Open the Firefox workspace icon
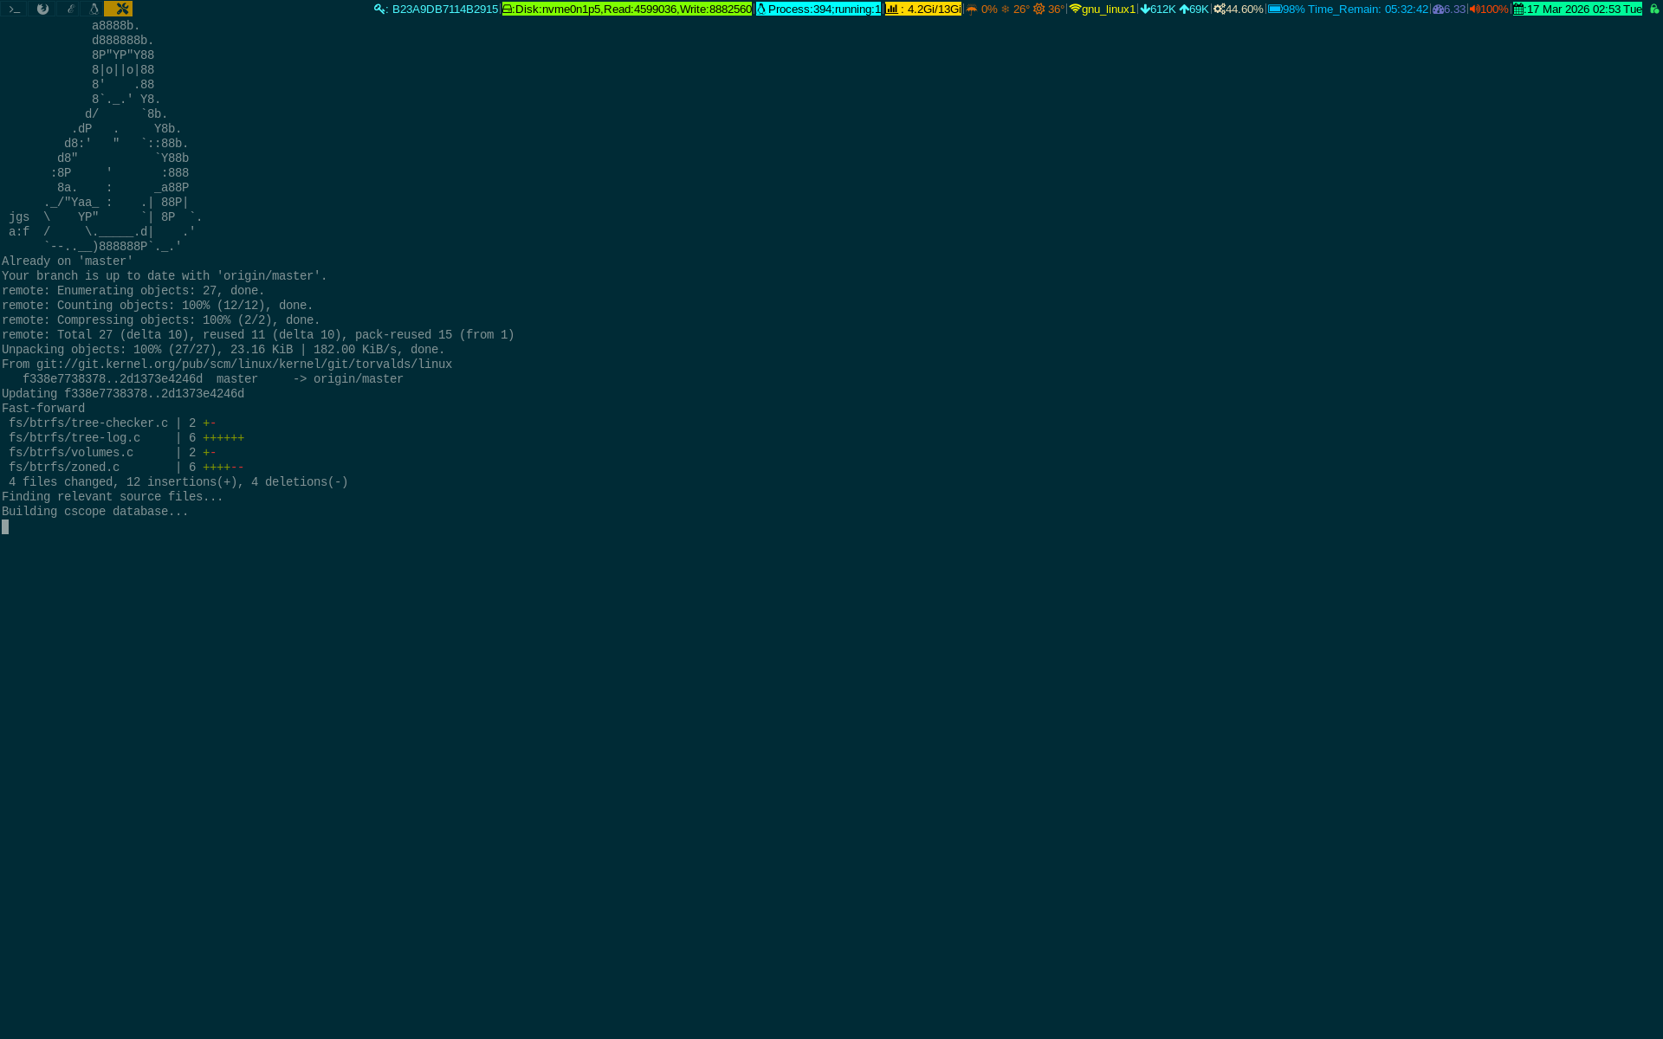 click(42, 9)
